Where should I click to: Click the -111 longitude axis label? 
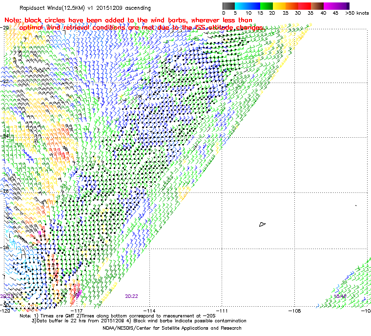pyautogui.click(x=222, y=311)
